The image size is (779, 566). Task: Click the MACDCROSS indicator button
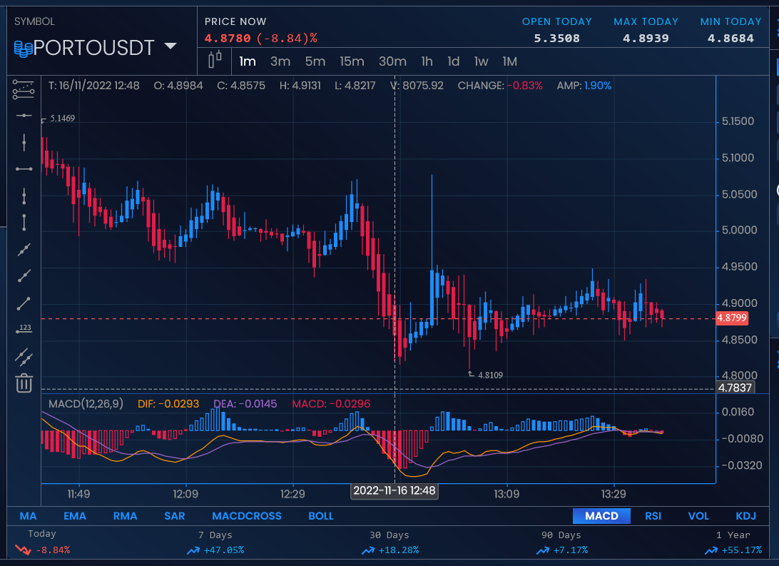click(246, 515)
